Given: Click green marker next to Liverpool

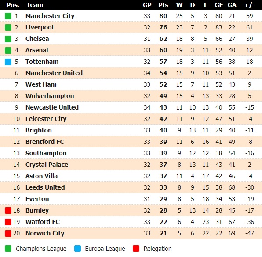Looking at the screenshot, I should point(8,27).
